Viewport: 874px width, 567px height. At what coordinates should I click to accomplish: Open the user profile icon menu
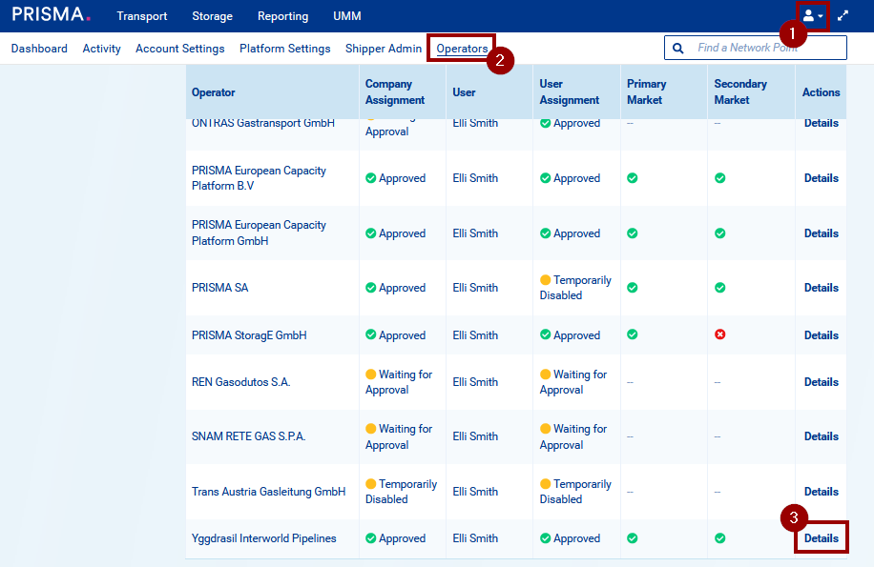812,16
